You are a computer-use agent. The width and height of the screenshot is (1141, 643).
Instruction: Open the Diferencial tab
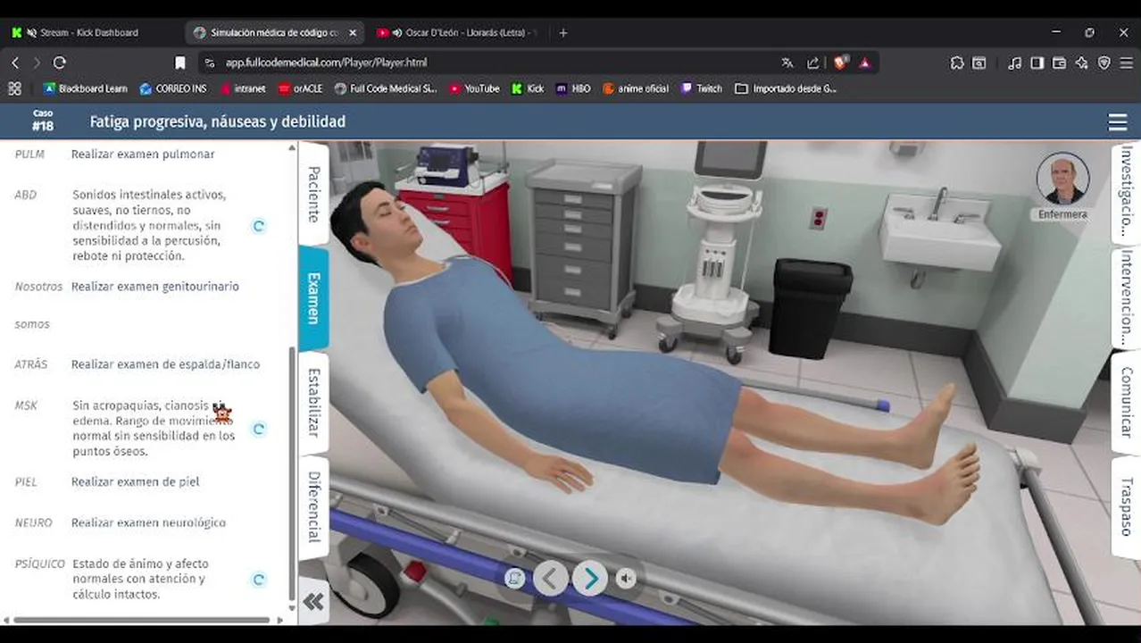tap(313, 506)
